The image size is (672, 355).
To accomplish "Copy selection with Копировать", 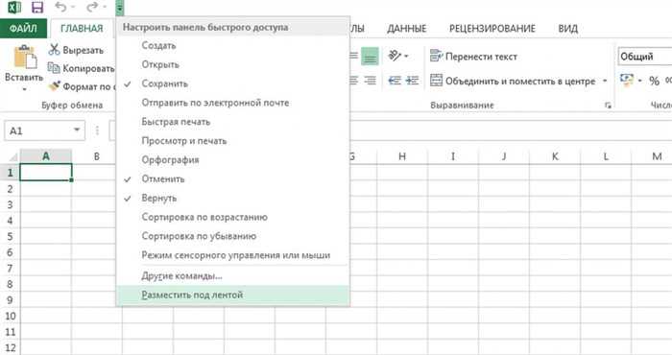I will [x=81, y=68].
